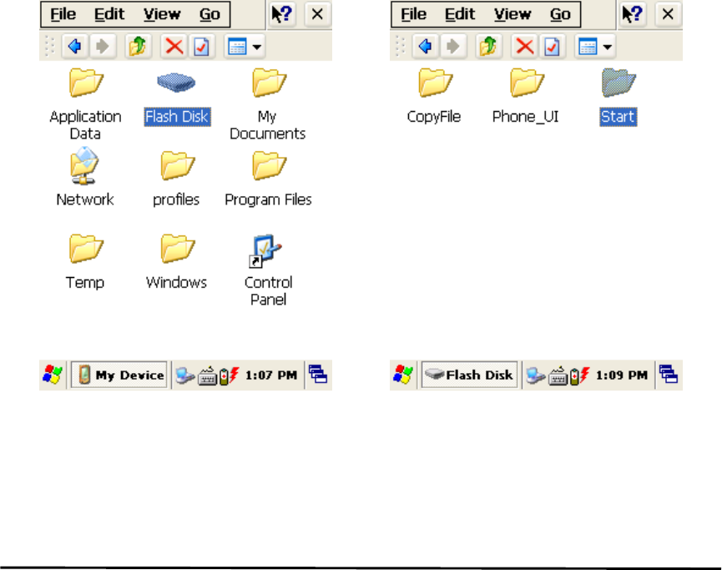The height and width of the screenshot is (570, 722).
Task: Click Forward arrow in My Device toolbar
Action: tap(102, 46)
